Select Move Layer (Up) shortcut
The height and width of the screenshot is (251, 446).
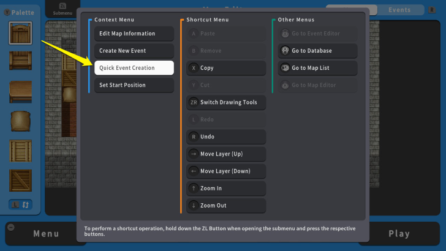pos(226,154)
